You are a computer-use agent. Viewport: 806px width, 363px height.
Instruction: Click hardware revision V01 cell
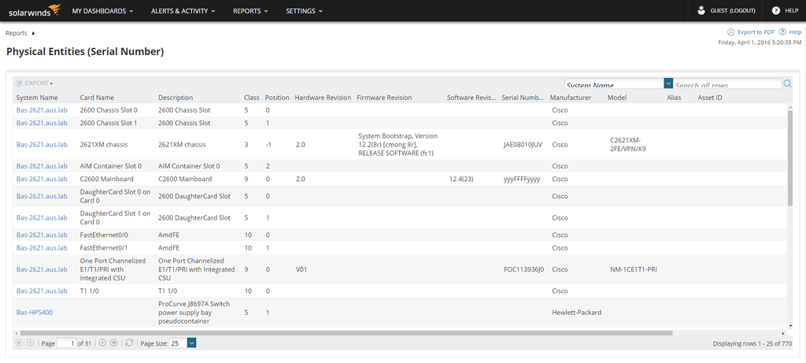pyautogui.click(x=301, y=269)
